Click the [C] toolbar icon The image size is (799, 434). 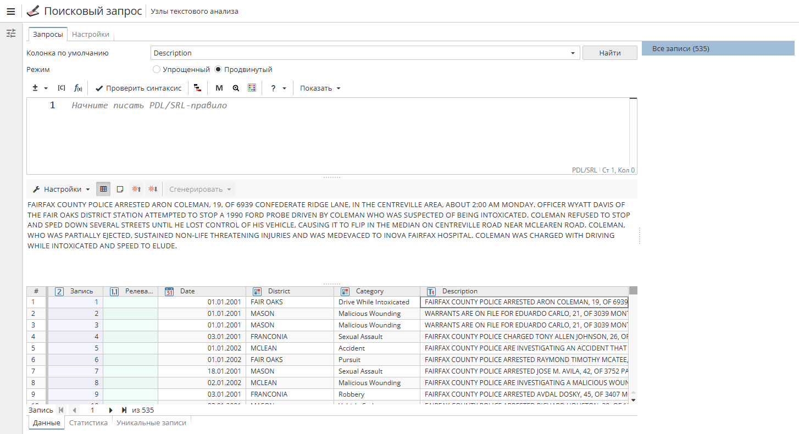tap(62, 88)
